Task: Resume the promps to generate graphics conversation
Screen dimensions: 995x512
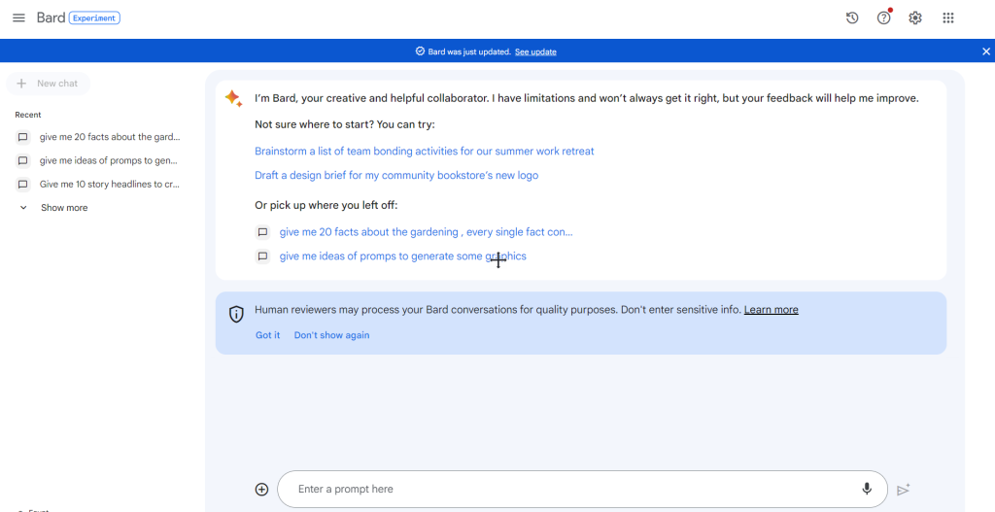Action: (x=403, y=256)
